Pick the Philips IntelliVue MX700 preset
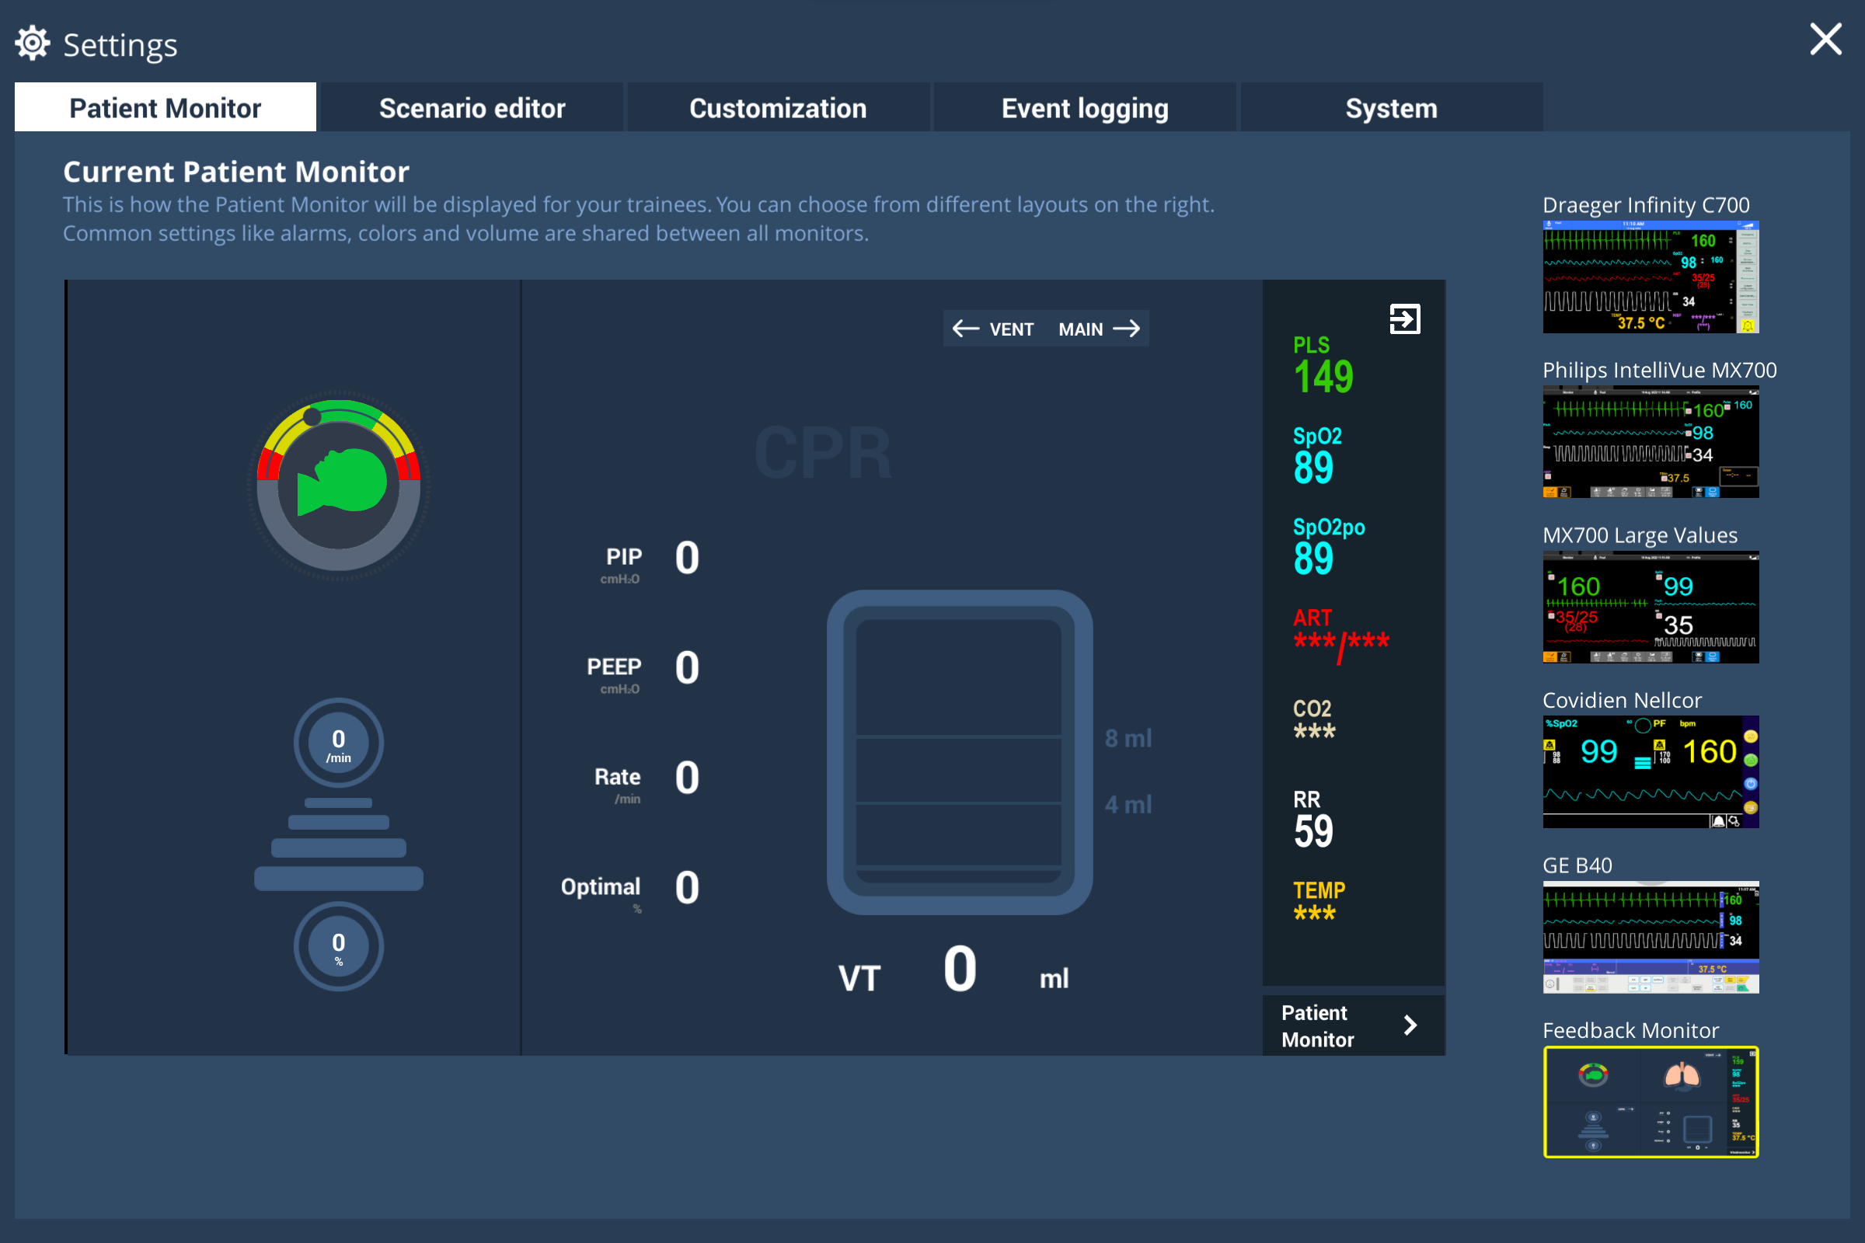The image size is (1865, 1243). point(1651,442)
